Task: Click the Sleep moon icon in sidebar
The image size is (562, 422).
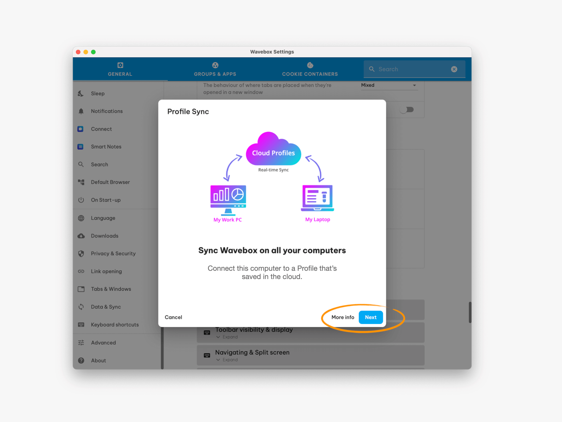Action: pos(81,93)
